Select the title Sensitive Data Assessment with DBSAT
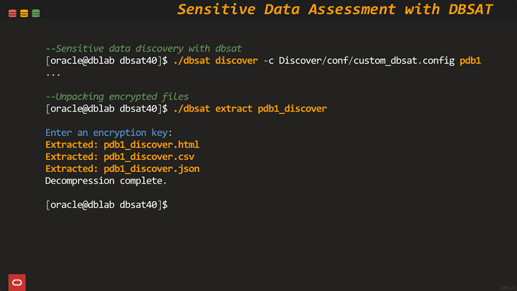Screen dimensions: 517x291 tap(335, 10)
